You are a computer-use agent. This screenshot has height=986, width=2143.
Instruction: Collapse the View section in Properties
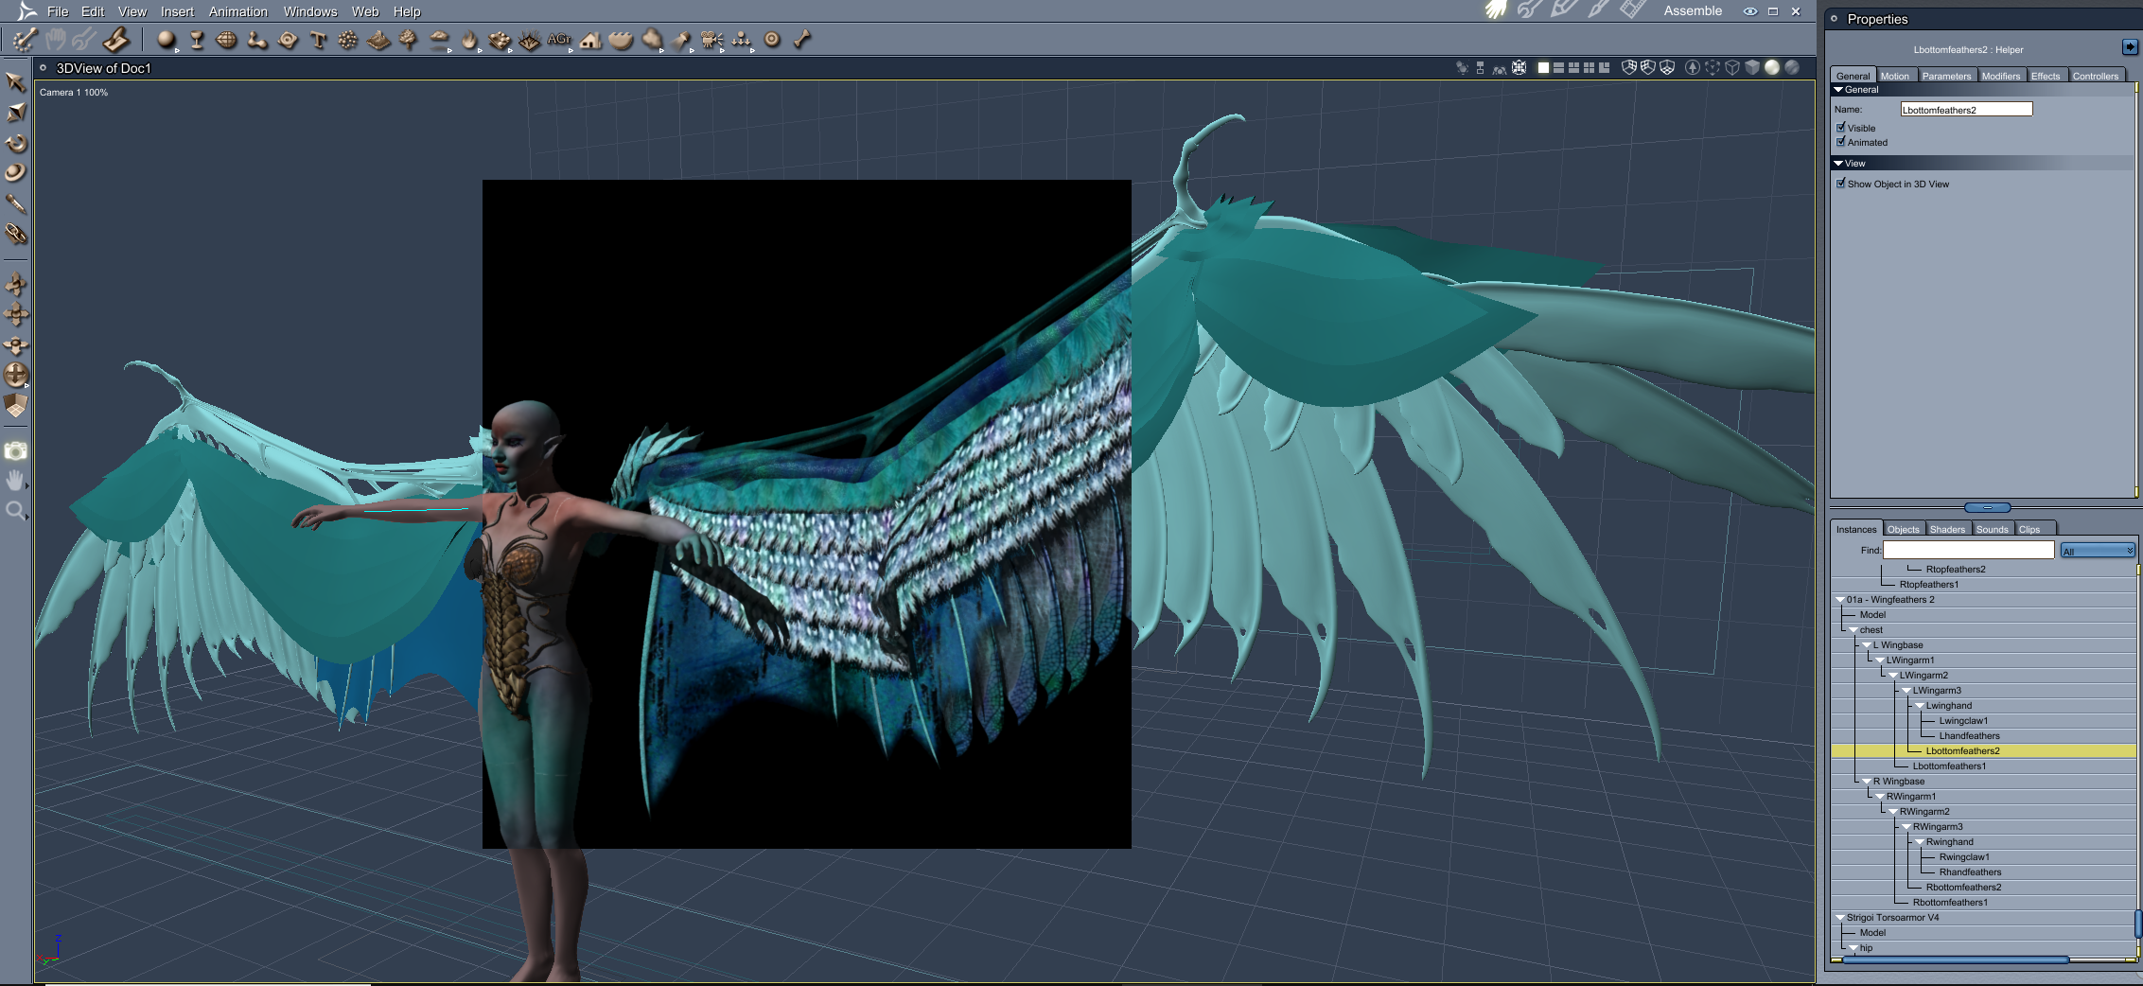click(x=1838, y=164)
